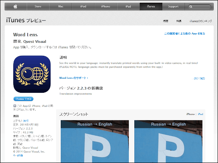Screen dimensions: 218x163
Task: Open the Mac menu item
Action: pos(61,6)
